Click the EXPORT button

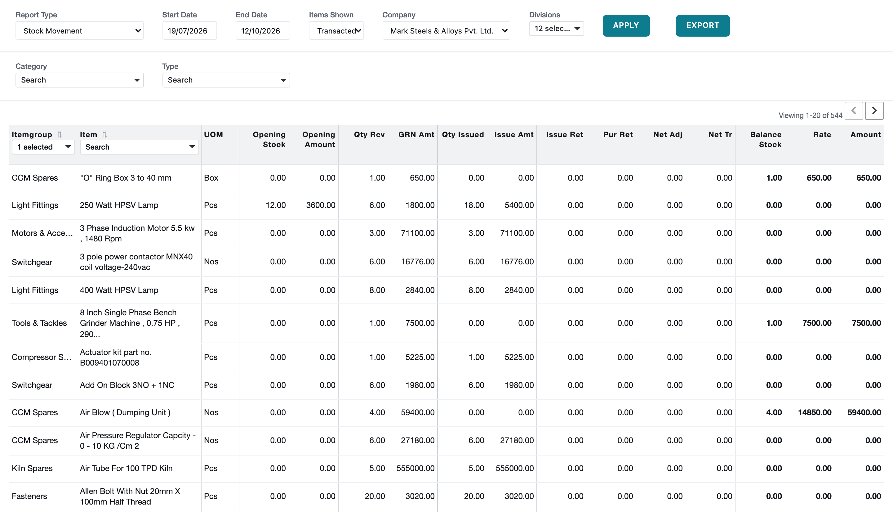point(703,26)
